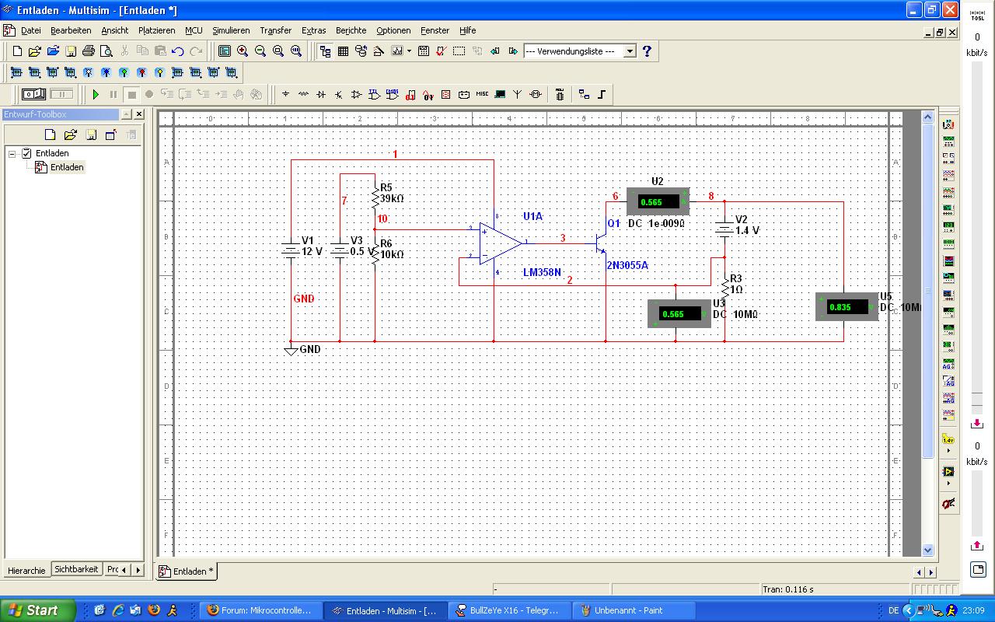Click the op-amp U1A LM358N symbol
995x622 pixels.
pyautogui.click(x=500, y=243)
